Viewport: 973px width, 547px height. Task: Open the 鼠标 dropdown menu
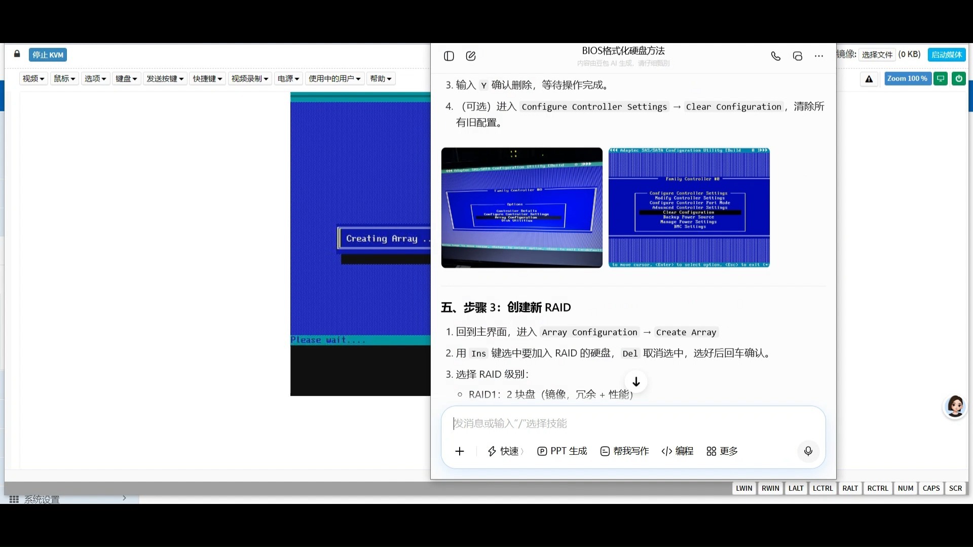pos(64,79)
